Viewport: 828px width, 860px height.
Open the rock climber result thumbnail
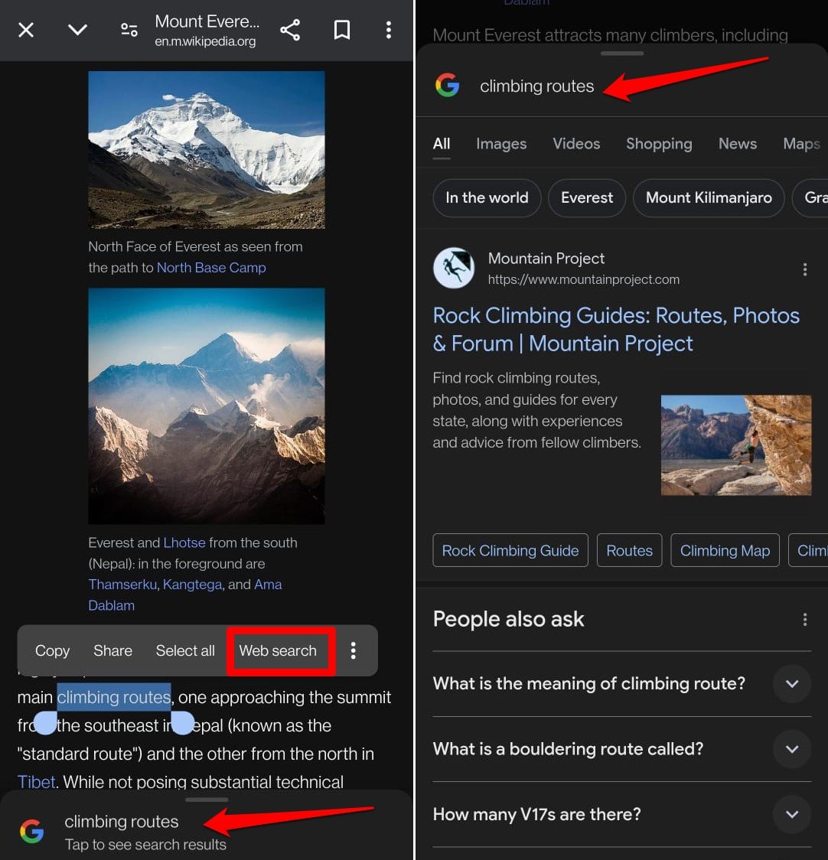click(736, 445)
